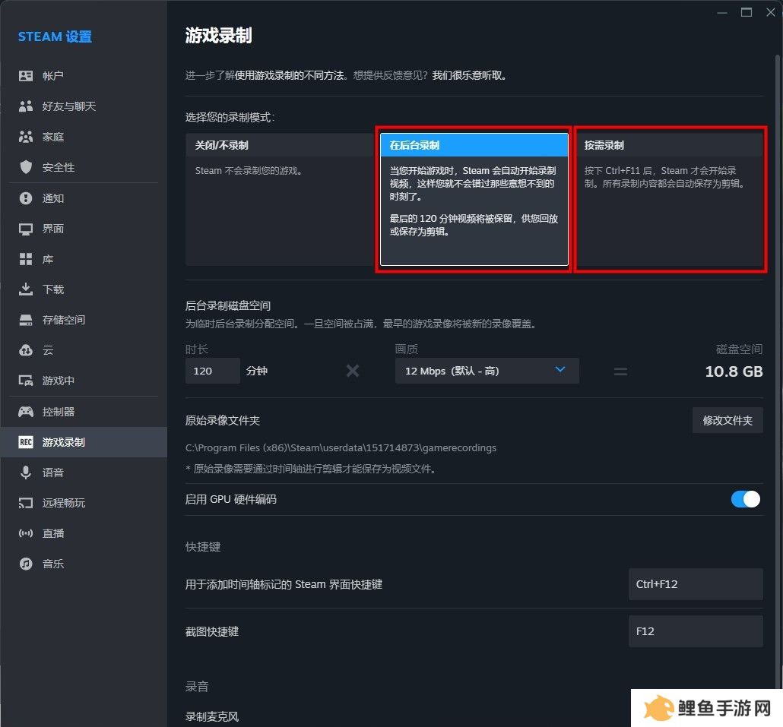Click the 通知 notification alert icon
Viewport: 783px width, 727px height.
tap(26, 198)
